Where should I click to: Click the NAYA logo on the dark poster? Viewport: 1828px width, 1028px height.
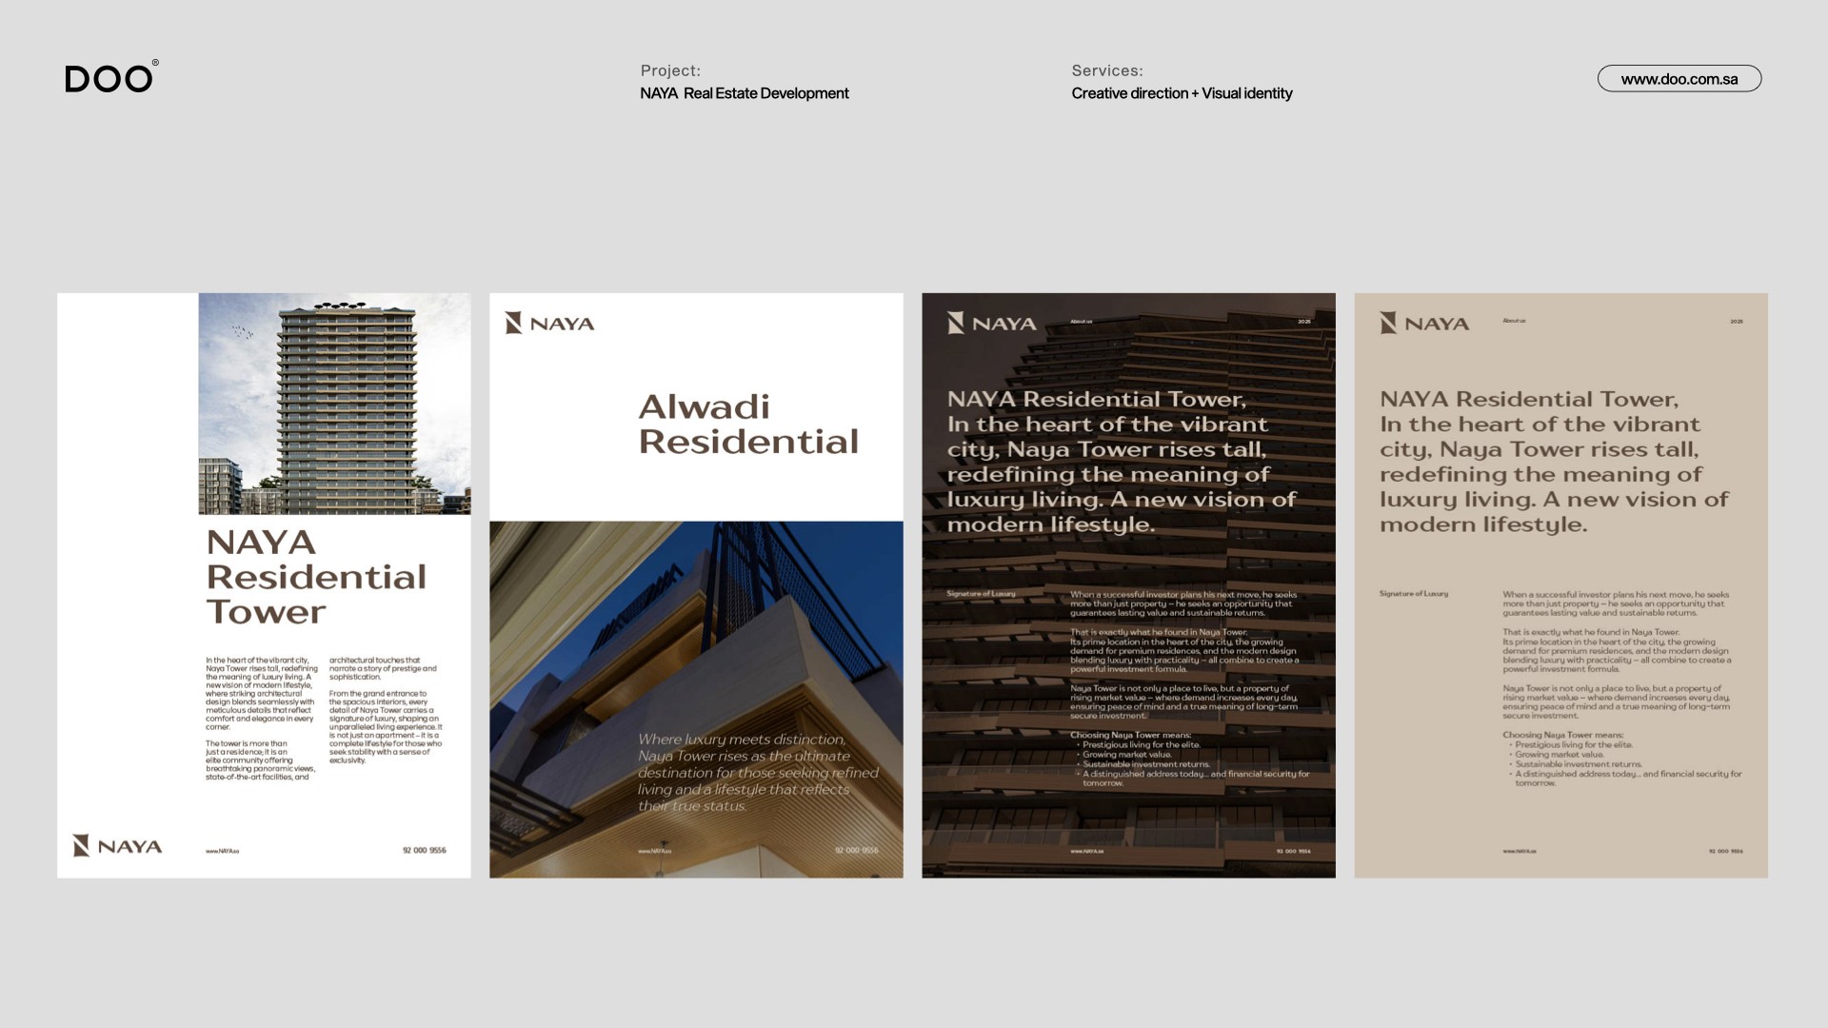pyautogui.click(x=991, y=324)
